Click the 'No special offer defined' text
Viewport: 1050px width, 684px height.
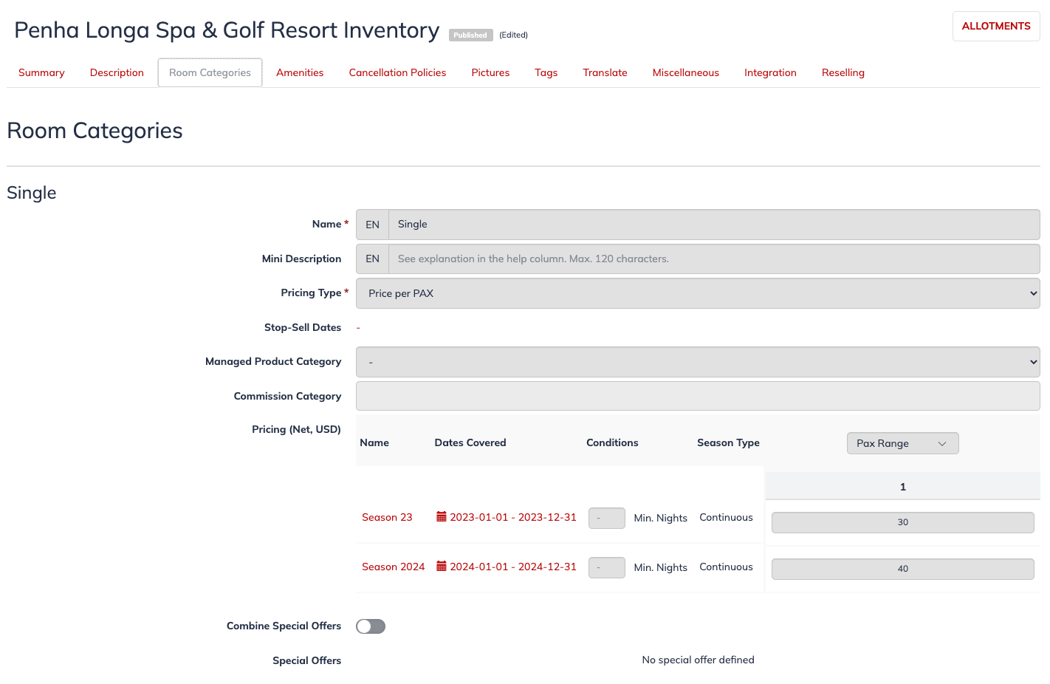point(698,660)
